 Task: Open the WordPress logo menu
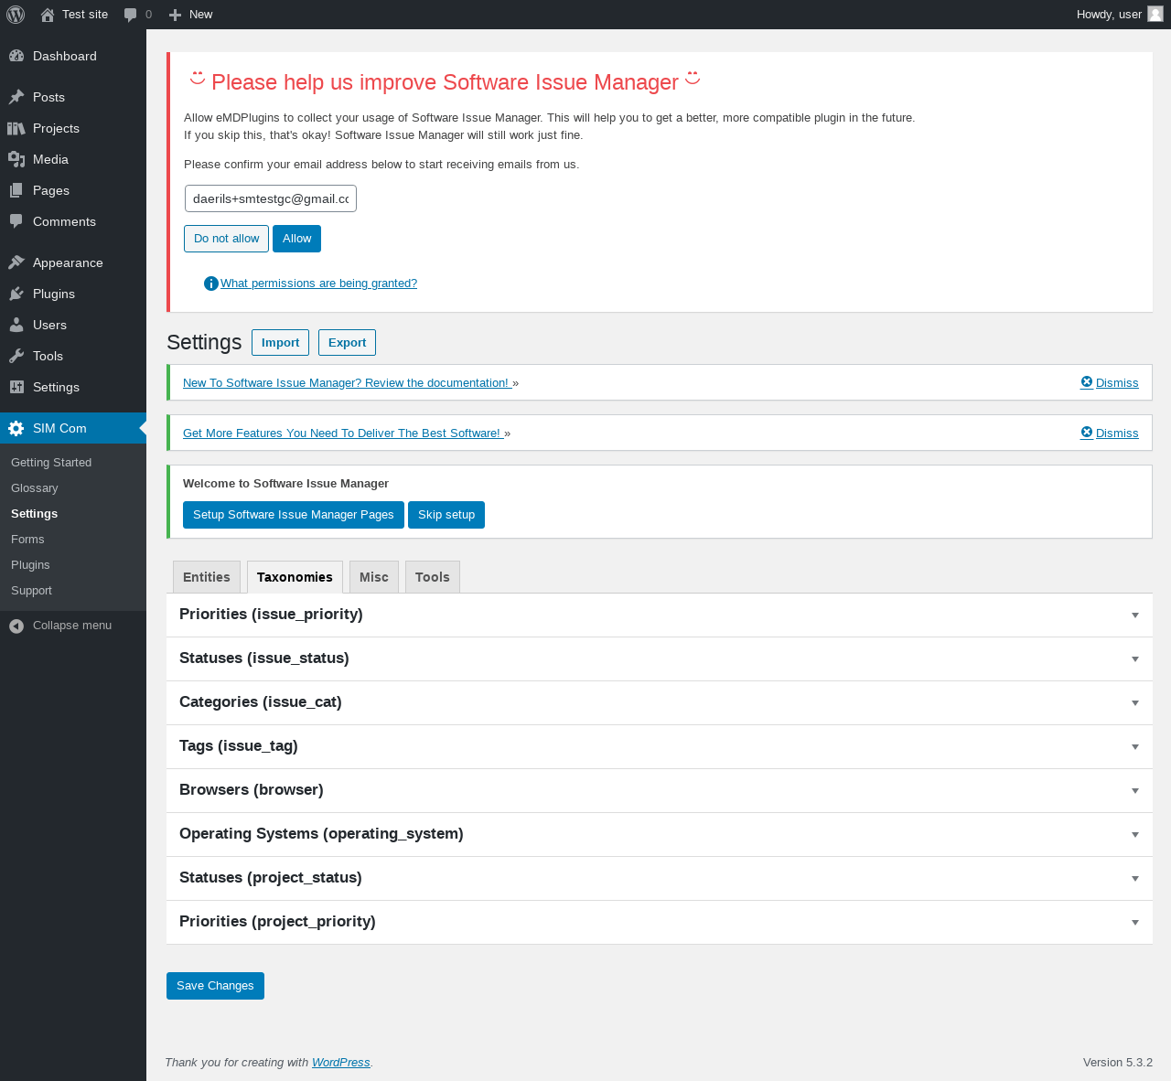click(16, 15)
